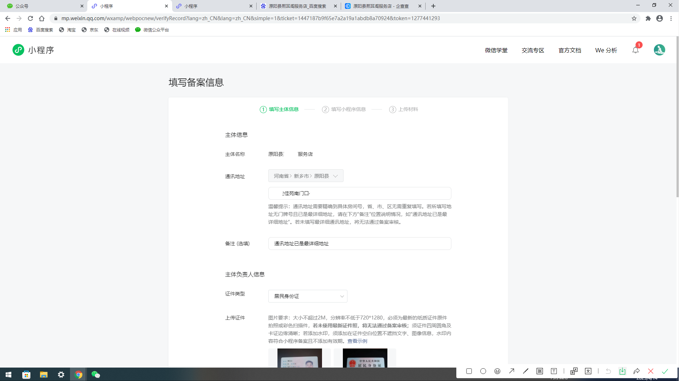Insert an emoji sticker on the screenshot
679x381 pixels.
pyautogui.click(x=497, y=371)
